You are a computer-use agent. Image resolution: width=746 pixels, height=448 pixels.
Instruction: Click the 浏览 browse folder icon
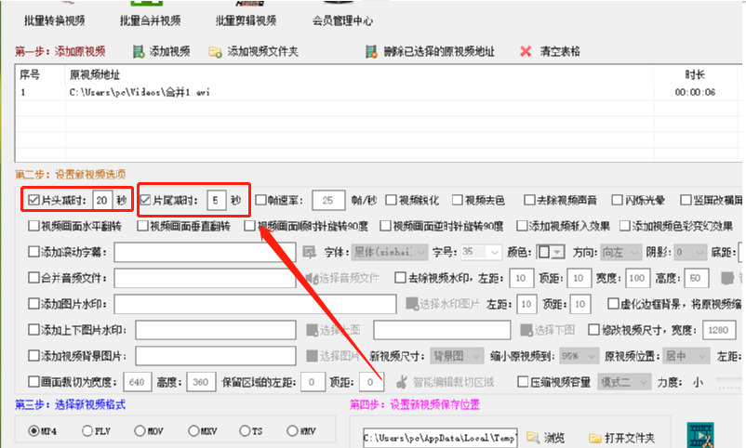533,437
